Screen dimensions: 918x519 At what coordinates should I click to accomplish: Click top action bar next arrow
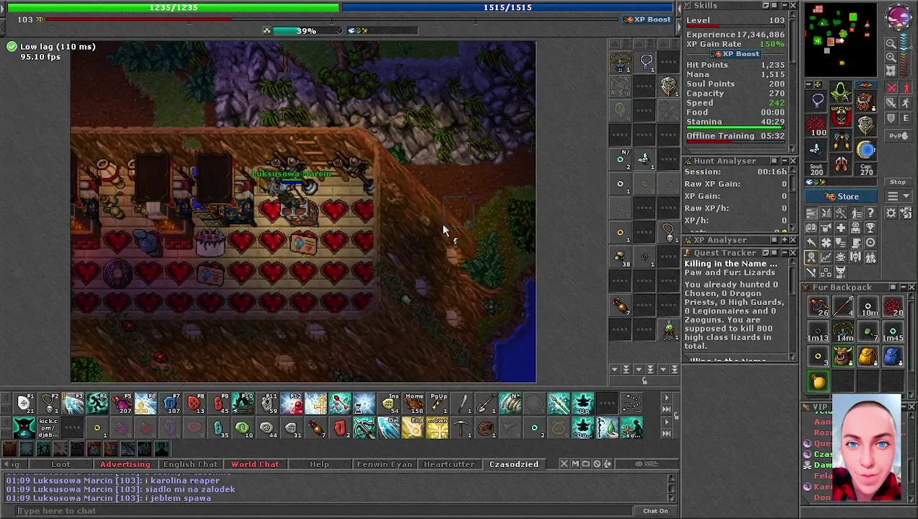[x=666, y=398]
